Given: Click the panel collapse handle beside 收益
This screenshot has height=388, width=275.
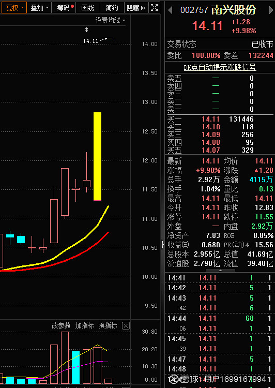Looking at the screenshot, I should click(162, 245).
